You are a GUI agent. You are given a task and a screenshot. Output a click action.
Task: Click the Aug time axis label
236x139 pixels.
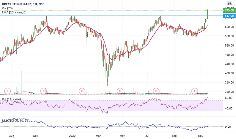click(11, 136)
